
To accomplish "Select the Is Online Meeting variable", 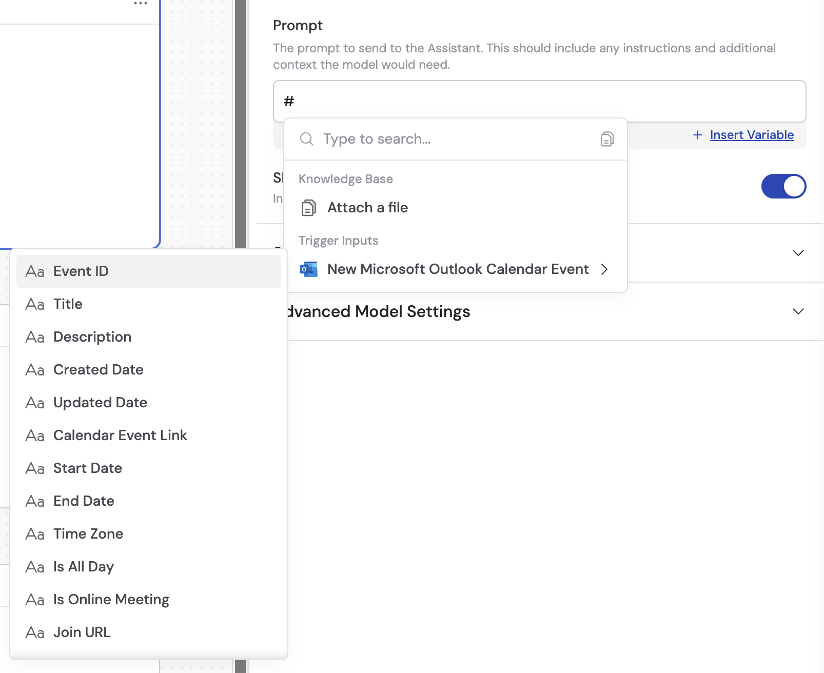I will (111, 600).
